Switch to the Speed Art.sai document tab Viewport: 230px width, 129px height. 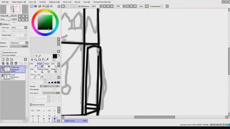tap(74, 121)
